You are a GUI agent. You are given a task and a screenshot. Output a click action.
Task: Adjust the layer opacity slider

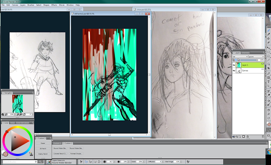tap(249, 60)
